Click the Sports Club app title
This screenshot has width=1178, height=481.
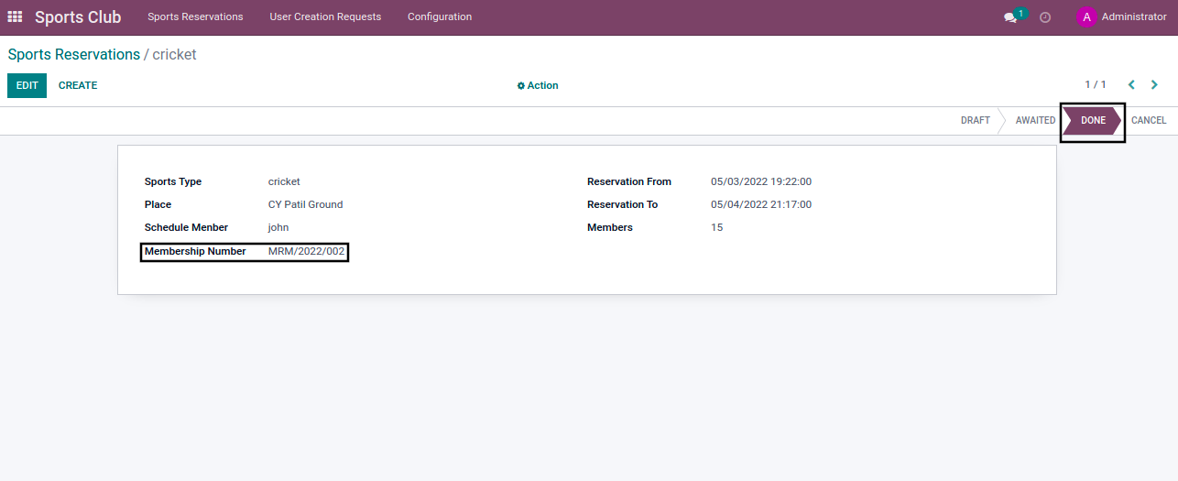[78, 17]
